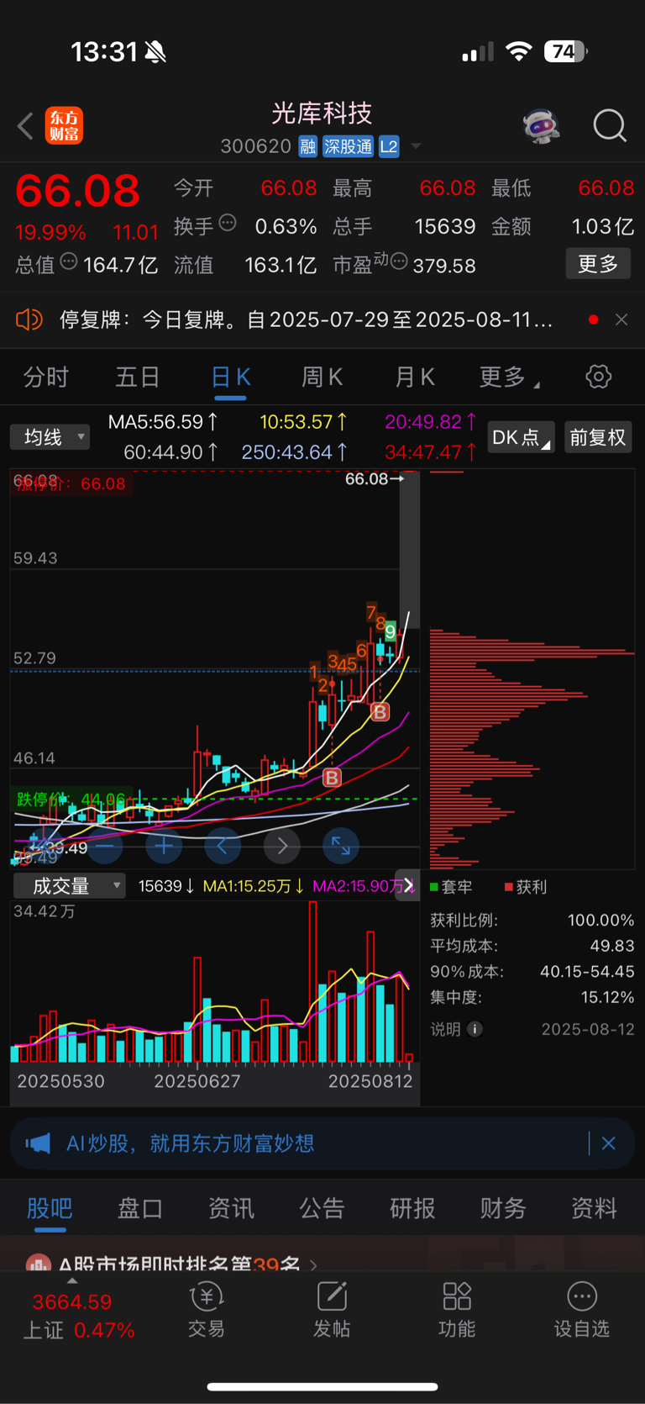Toggle 前复权 adjustment mode
Image resolution: width=645 pixels, height=1404 pixels.
598,437
